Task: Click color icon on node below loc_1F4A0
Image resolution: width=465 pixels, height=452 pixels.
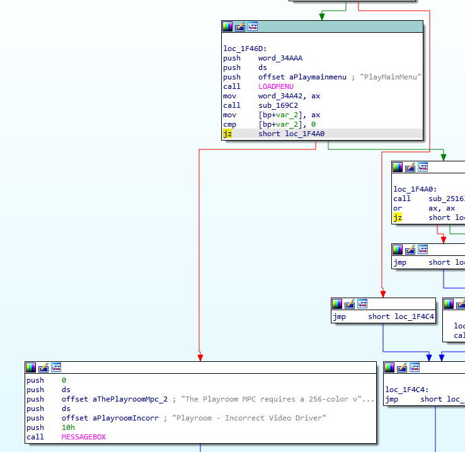Action: tap(398, 250)
